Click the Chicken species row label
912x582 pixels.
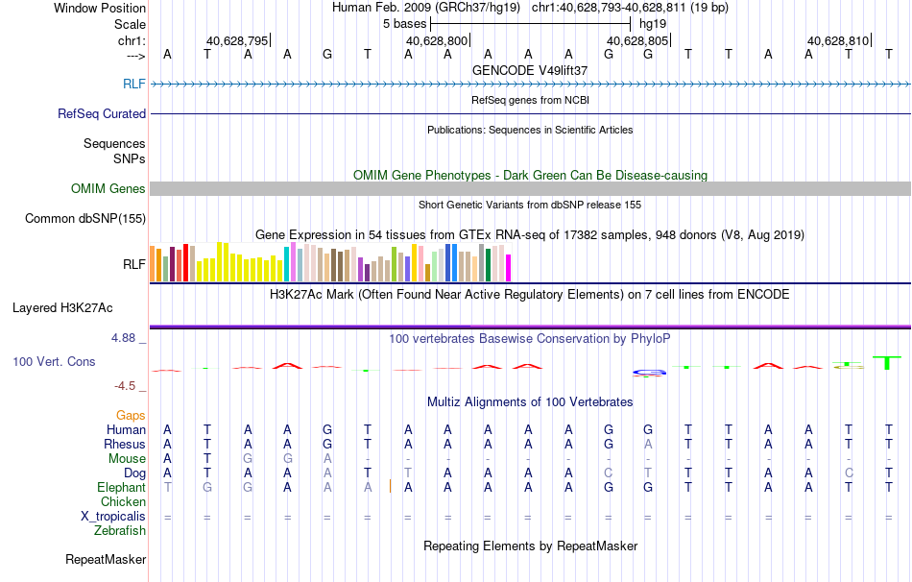coord(123,501)
